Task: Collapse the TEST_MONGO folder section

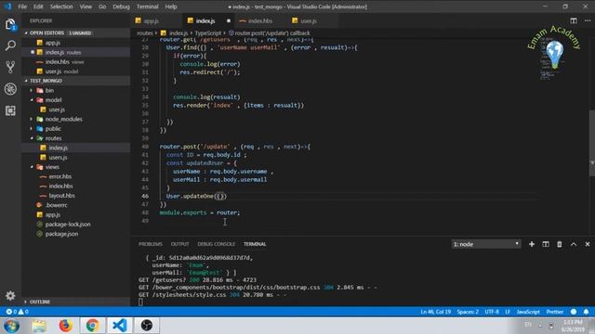Action: [76, 81]
